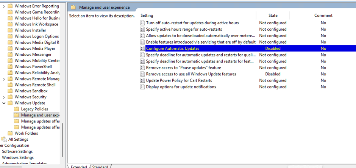Click the Windows Sandbox folder icon
356x168 pixels.
tap(10, 91)
